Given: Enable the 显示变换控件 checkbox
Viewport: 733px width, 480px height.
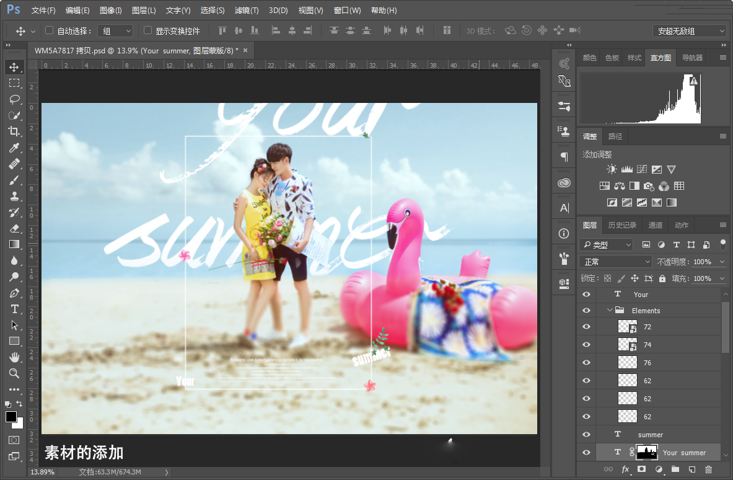Looking at the screenshot, I should tap(147, 30).
